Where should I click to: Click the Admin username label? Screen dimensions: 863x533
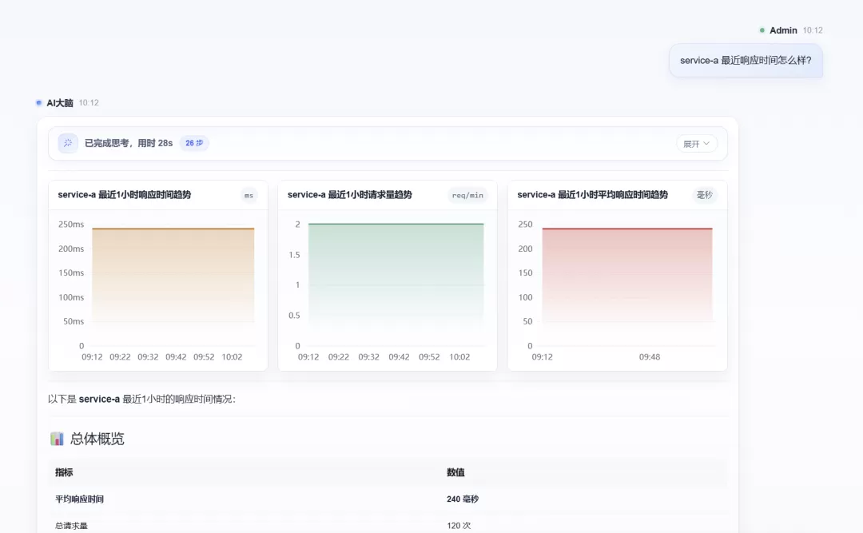pyautogui.click(x=783, y=30)
